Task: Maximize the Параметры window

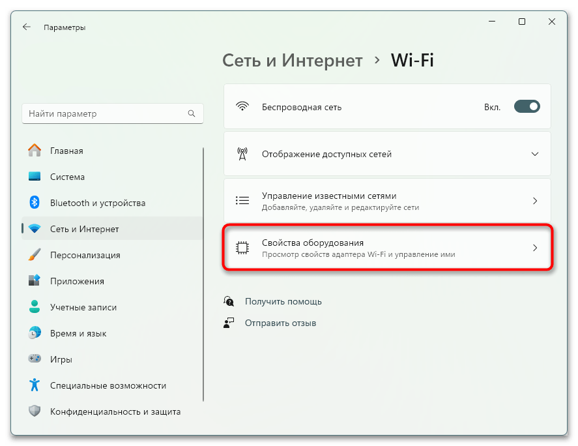Action: tap(521, 22)
